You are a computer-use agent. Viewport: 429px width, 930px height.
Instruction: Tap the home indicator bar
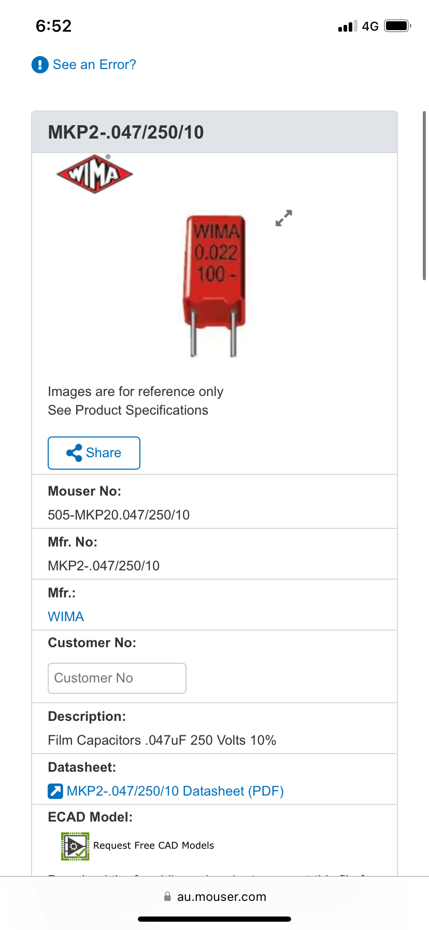pos(214,919)
